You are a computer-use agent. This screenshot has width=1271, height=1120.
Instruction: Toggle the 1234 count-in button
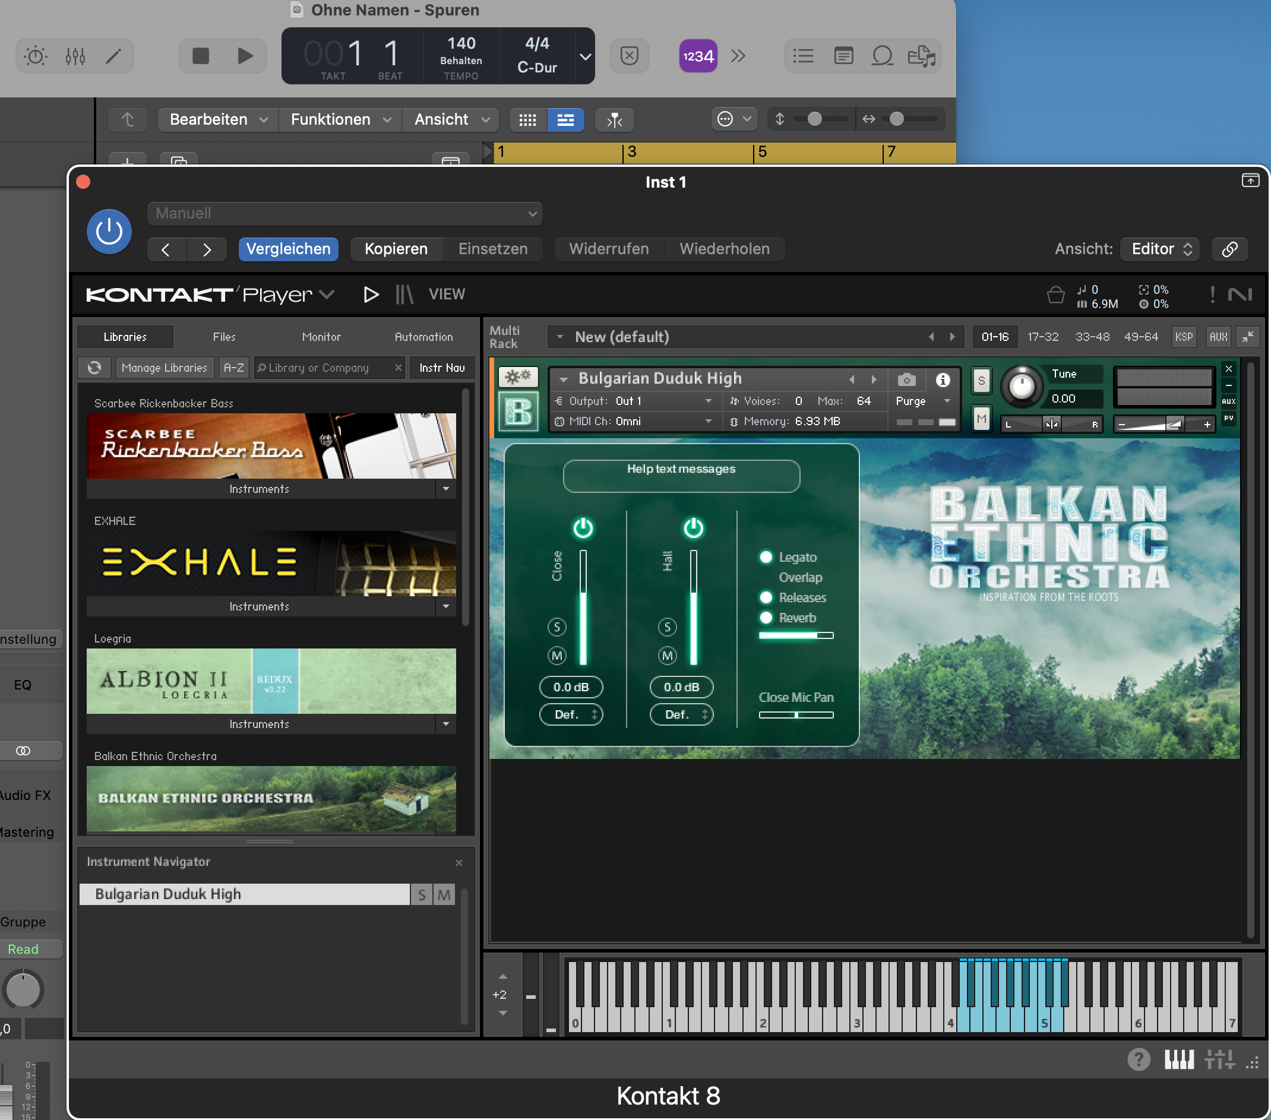698,56
